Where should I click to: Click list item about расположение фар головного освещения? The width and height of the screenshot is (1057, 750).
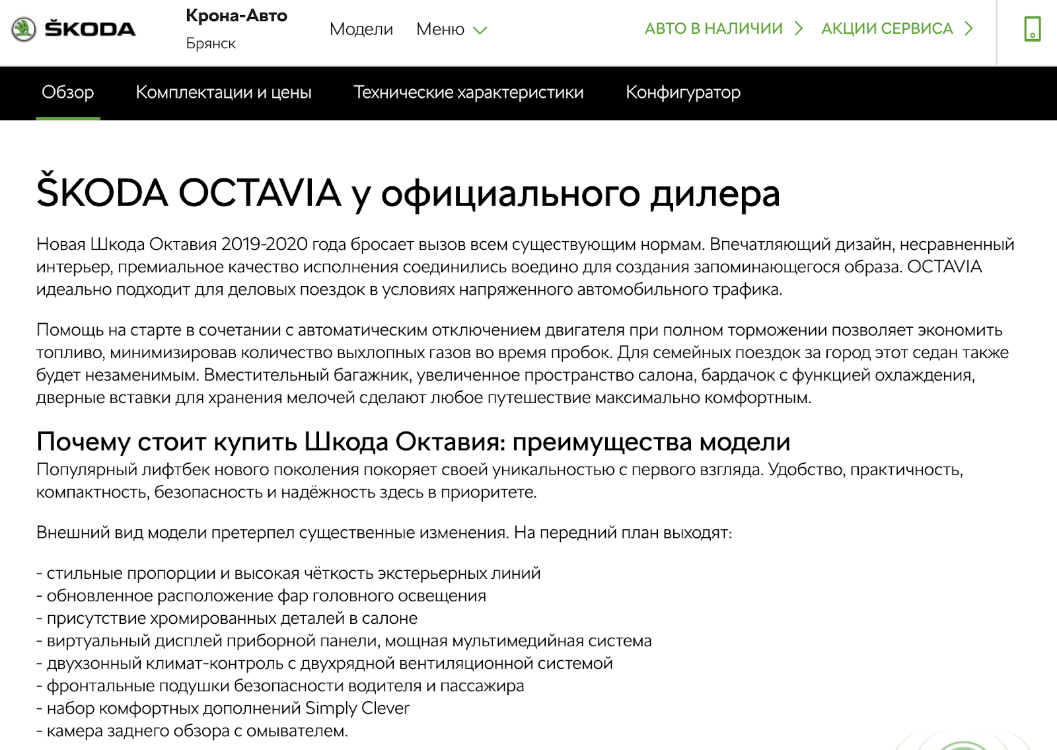pos(261,595)
